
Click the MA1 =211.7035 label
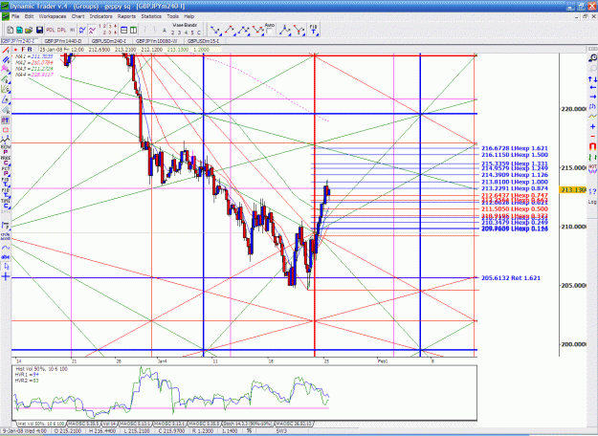[x=33, y=56]
